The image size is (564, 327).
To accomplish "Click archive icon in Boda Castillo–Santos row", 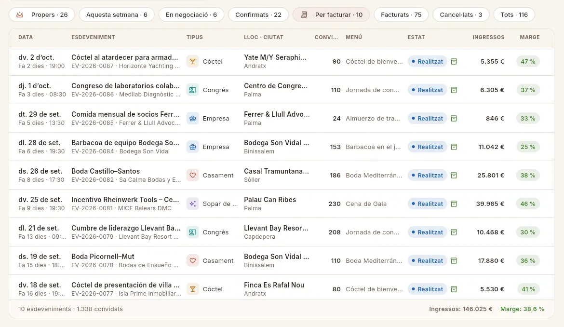I will pos(454,175).
